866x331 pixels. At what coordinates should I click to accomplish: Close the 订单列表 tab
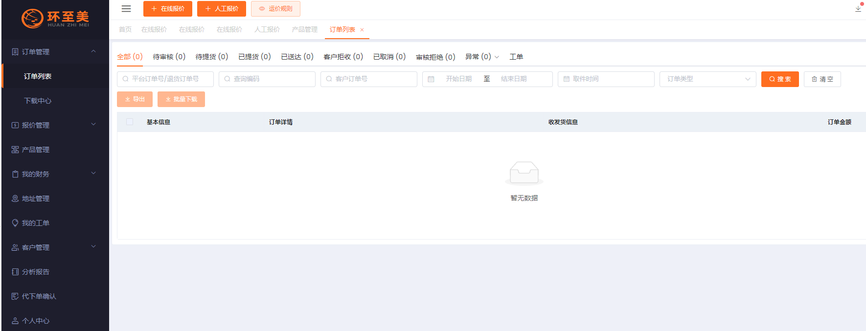point(362,30)
